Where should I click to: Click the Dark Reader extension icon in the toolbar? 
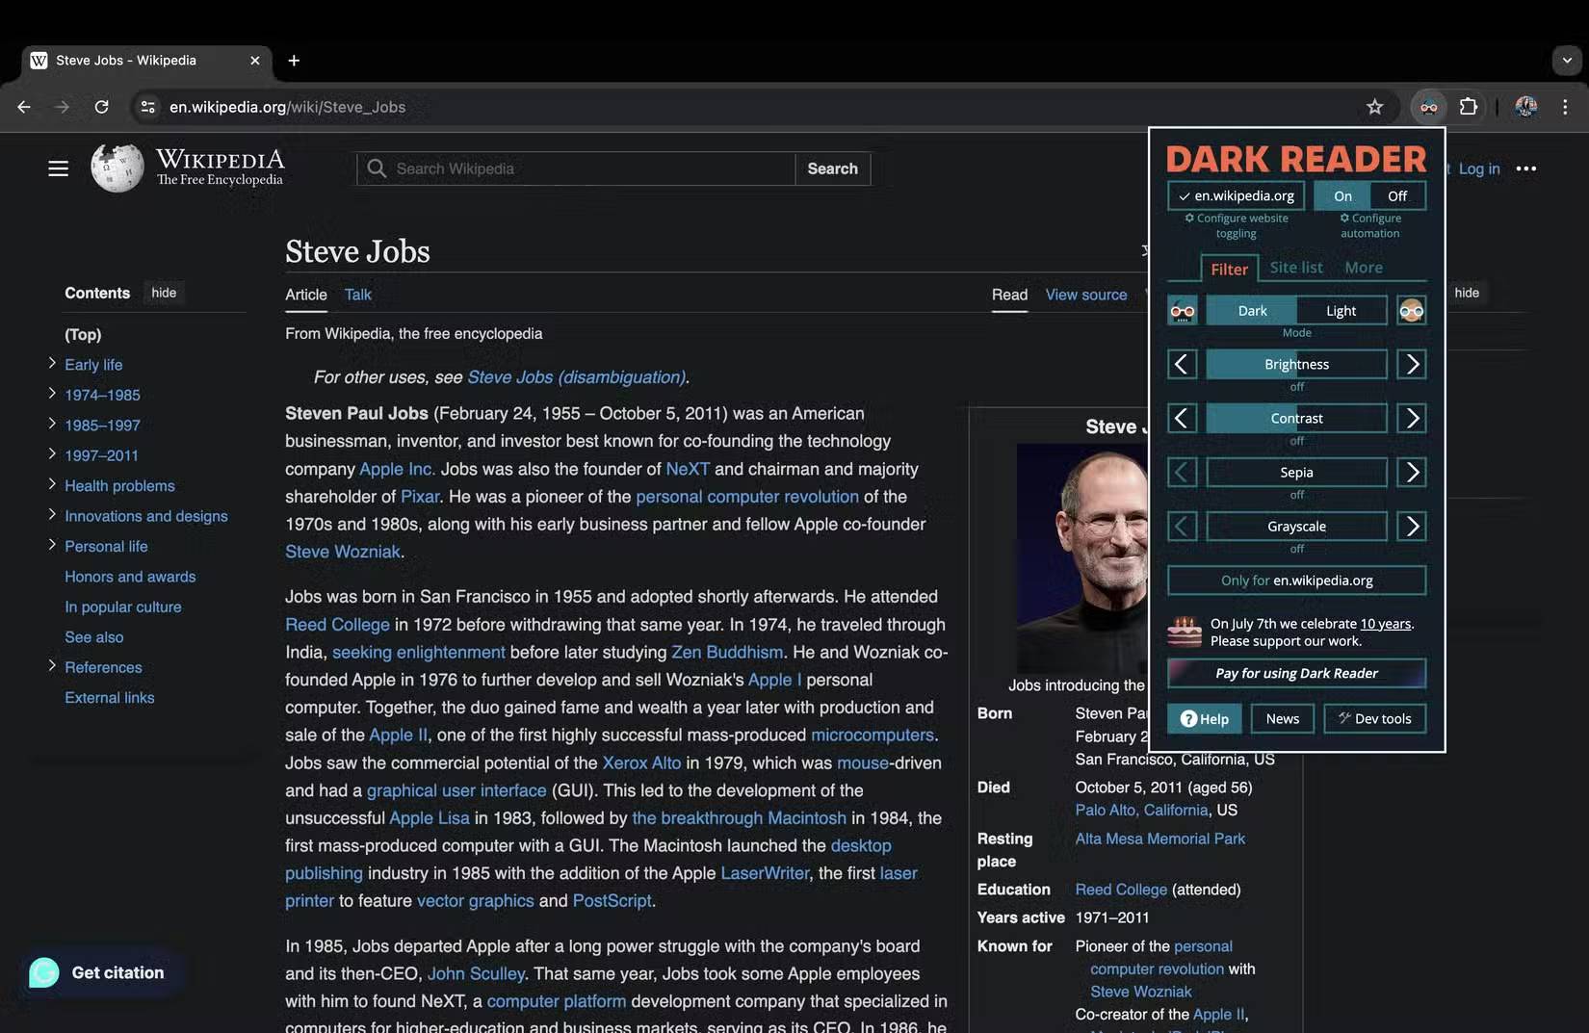(x=1428, y=107)
